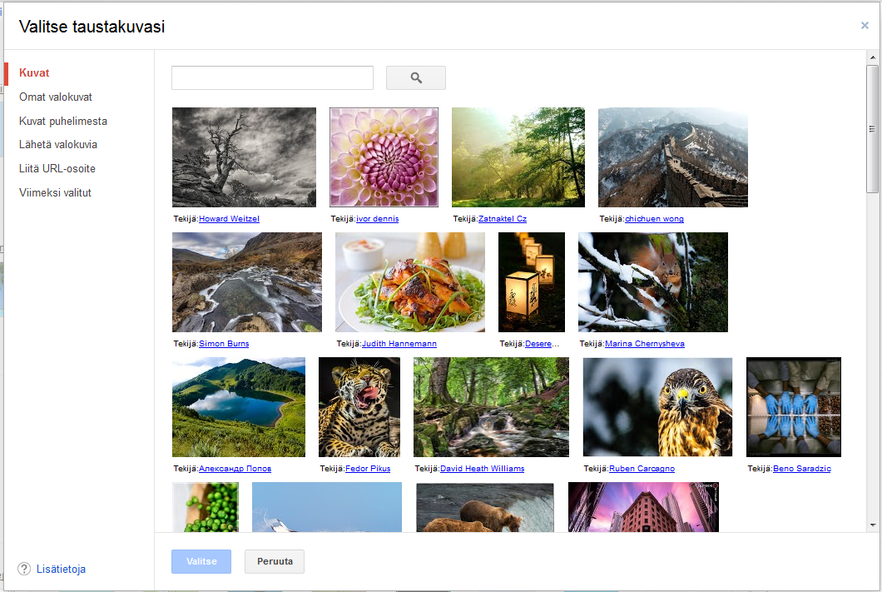Image resolution: width=882 pixels, height=592 pixels.
Task: Choose Liitä URL-osoite in sidebar
Action: [x=57, y=168]
